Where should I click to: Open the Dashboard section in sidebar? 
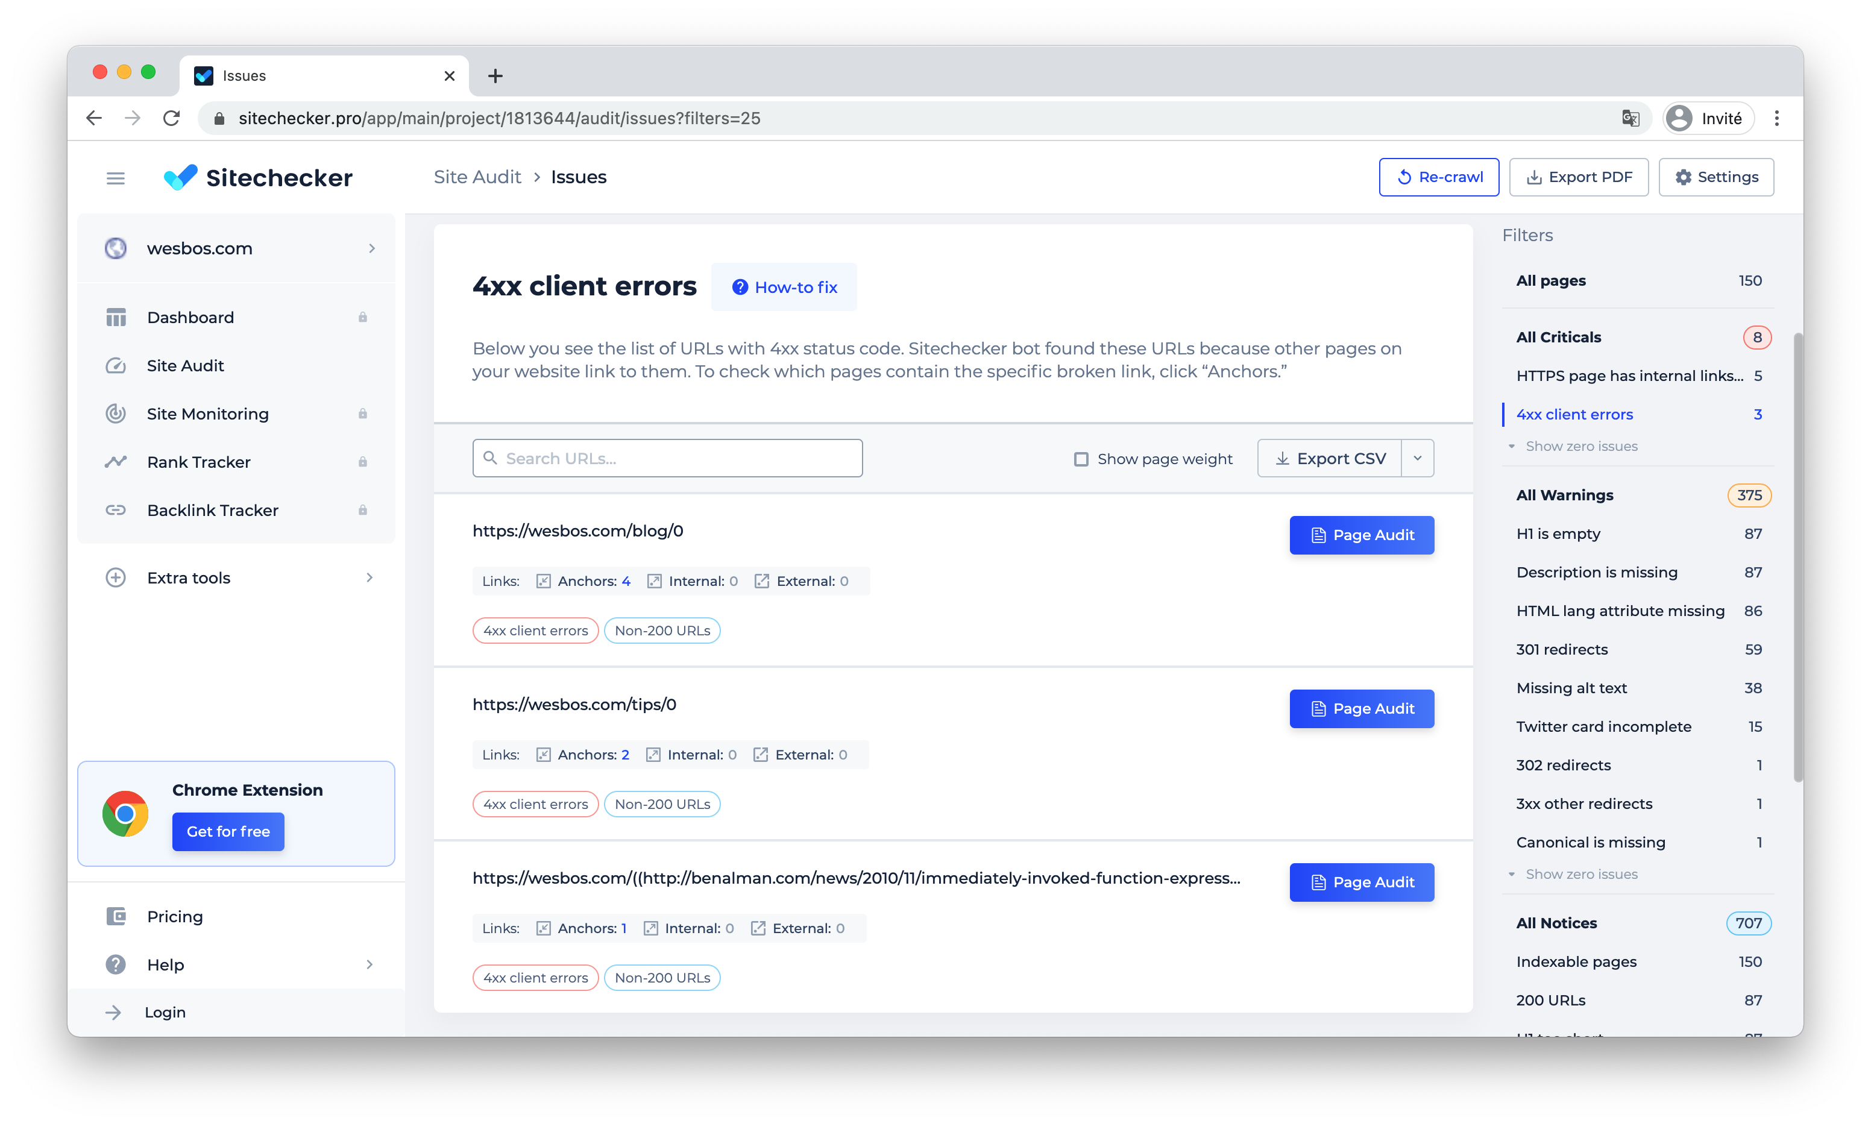[190, 317]
